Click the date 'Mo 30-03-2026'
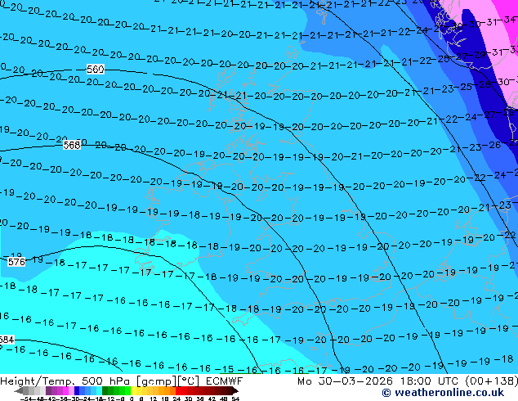Image resolution: width=518 pixels, height=401 pixels. coord(346,381)
